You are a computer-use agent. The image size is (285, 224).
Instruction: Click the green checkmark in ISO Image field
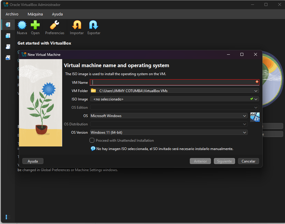[252, 99]
